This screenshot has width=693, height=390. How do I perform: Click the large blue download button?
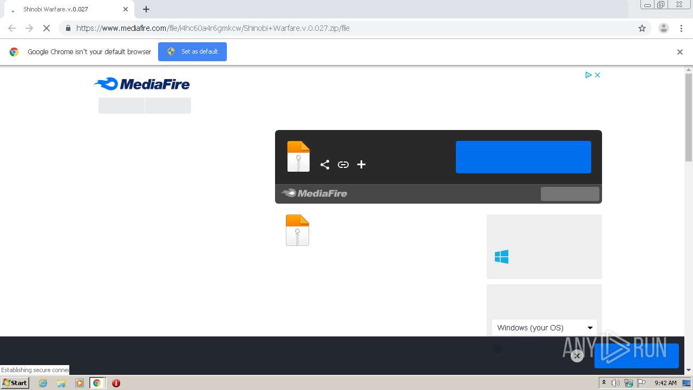pos(524,157)
